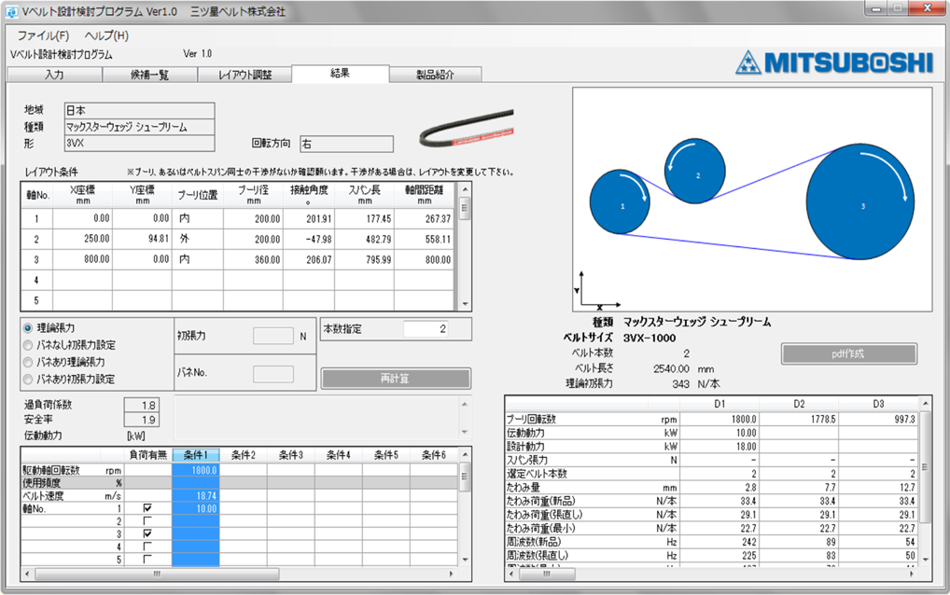Click the layout table scroll down arrow

click(465, 304)
